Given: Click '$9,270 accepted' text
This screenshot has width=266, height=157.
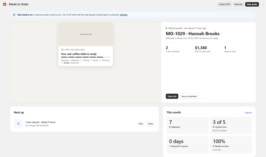Looking at the screenshot, I should coord(219,130).
